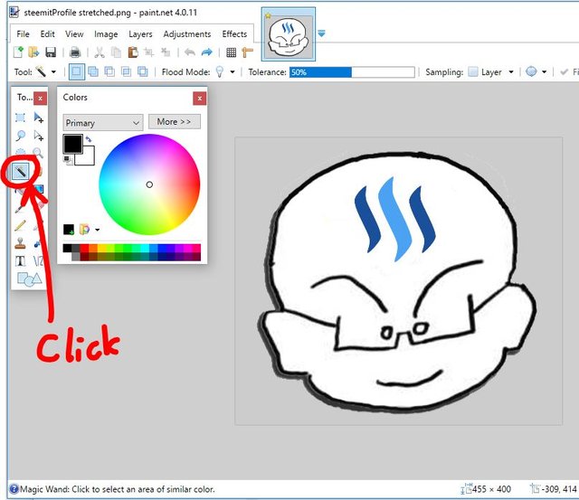579x500 pixels.
Task: Select the Pencil tool
Action: 20,225
